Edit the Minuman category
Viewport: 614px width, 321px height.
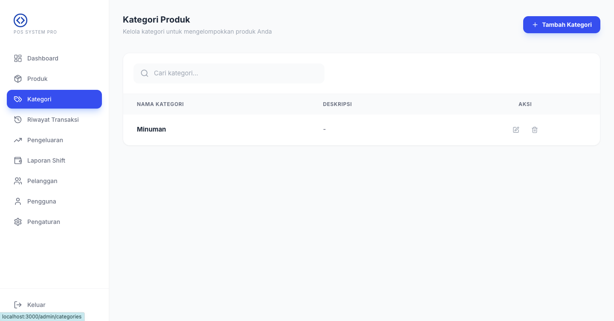[x=516, y=130]
